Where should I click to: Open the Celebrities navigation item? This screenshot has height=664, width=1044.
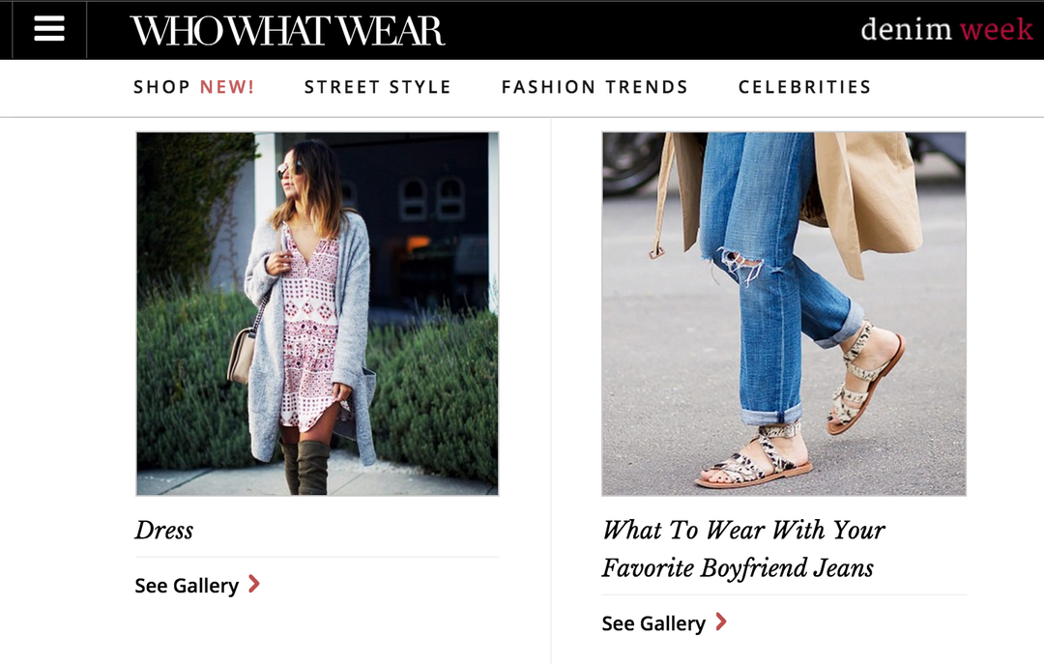click(x=804, y=87)
